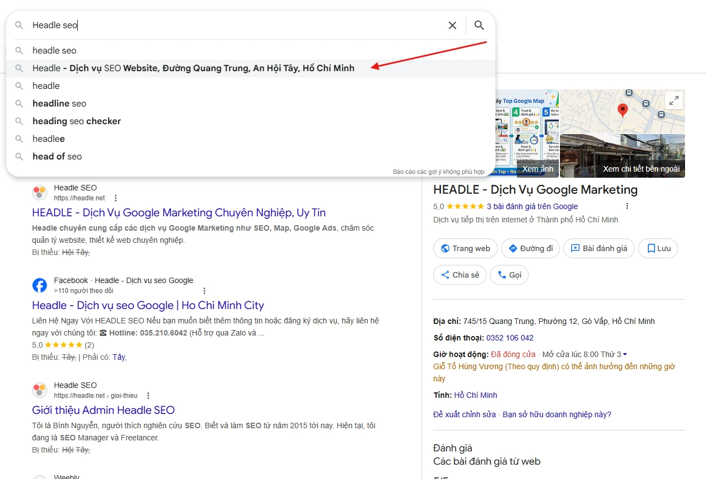
Task: Open three-dot menu beside headle.net result
Action: coord(115,198)
